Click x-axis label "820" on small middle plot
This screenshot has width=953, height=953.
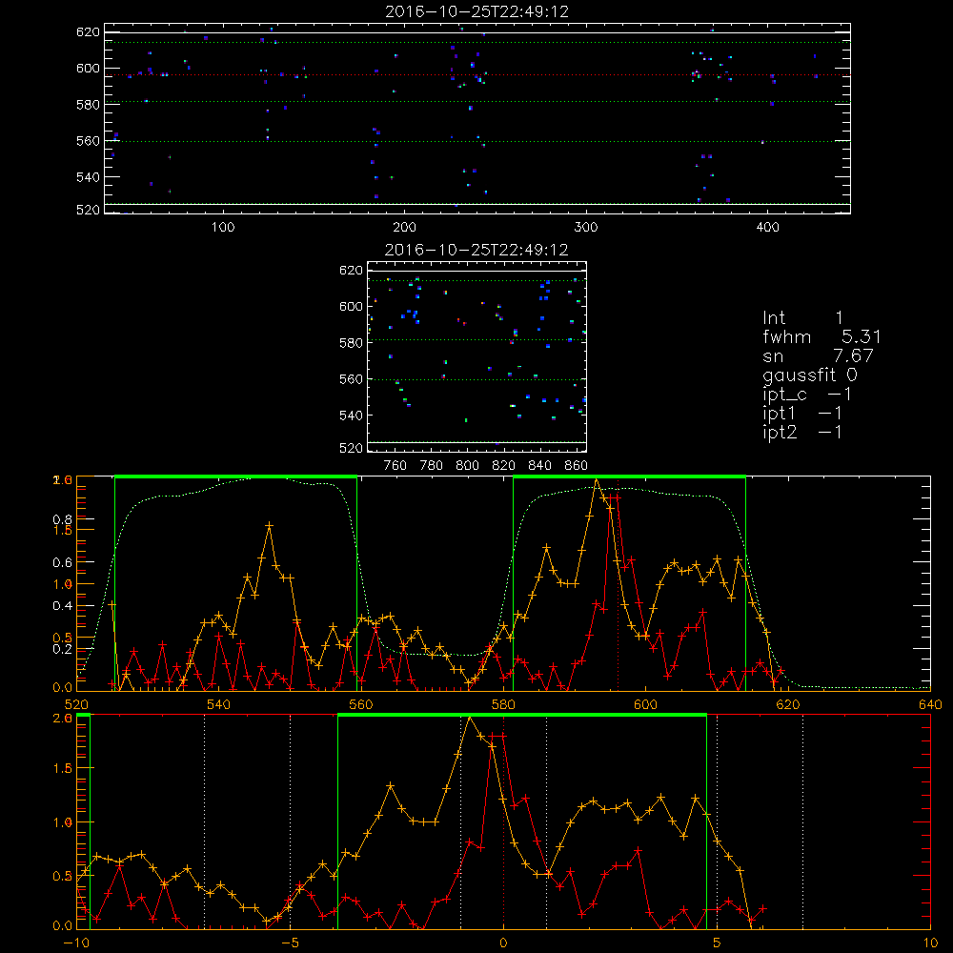(504, 466)
